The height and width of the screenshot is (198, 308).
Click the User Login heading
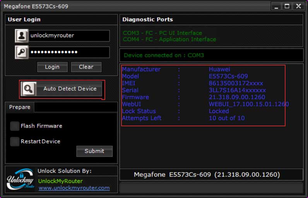click(x=24, y=19)
